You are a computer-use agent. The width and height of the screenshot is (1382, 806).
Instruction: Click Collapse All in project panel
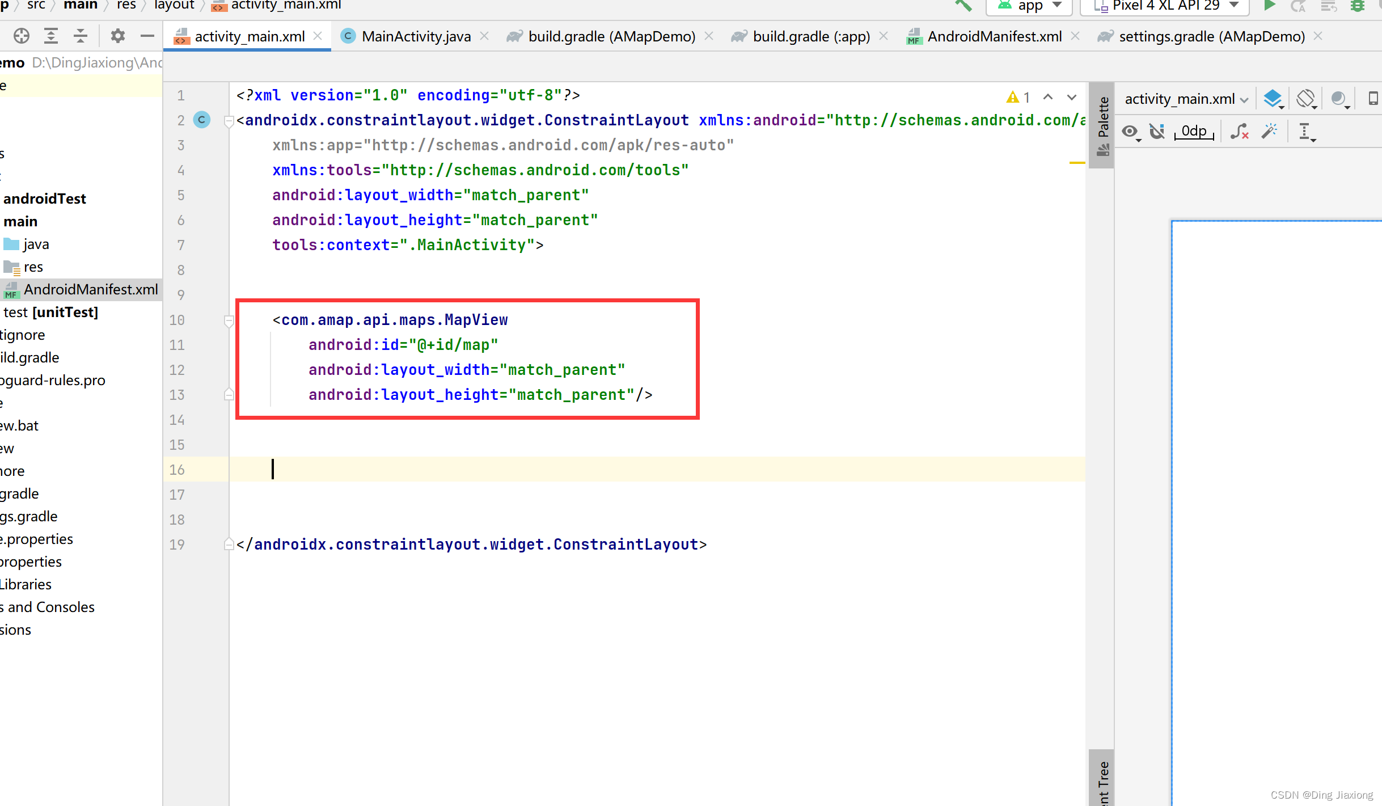(x=81, y=36)
